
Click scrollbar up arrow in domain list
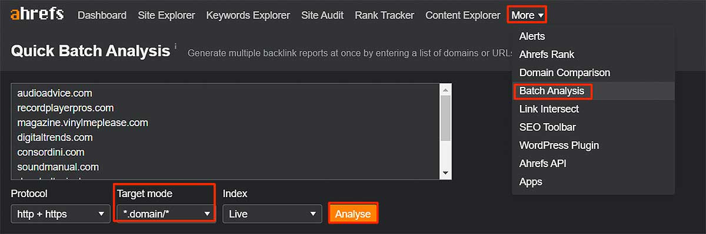(x=445, y=89)
